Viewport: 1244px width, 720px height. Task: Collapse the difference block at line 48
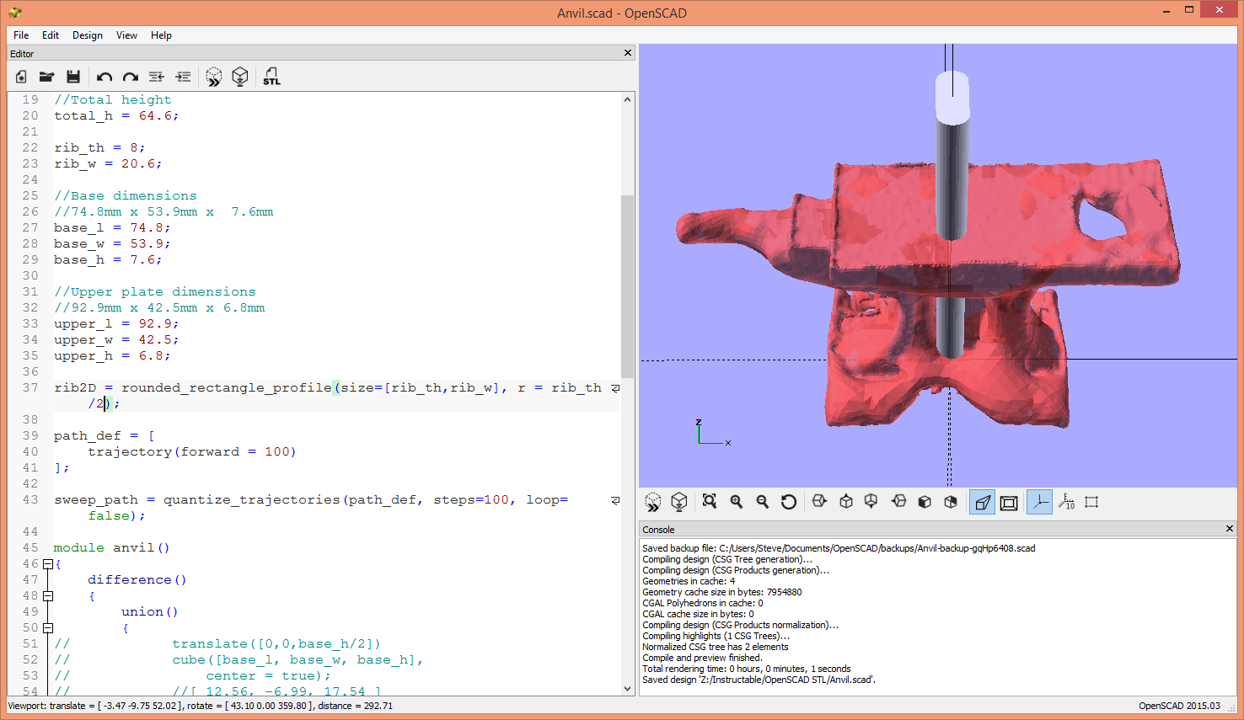tap(48, 595)
